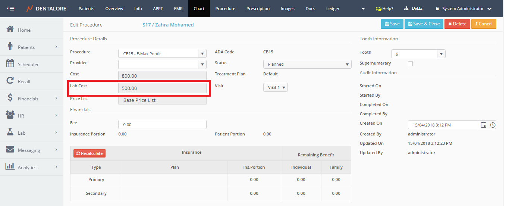The image size is (506, 206).
Task: Go to the Ledger tab
Action: coord(333,9)
